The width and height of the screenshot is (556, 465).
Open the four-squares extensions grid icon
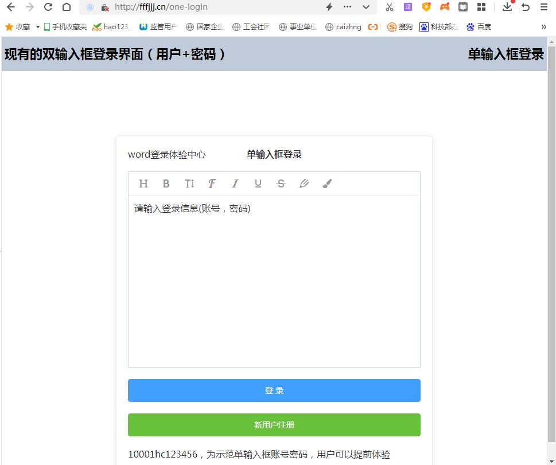(481, 7)
